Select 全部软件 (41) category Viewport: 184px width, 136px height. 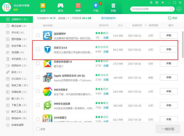click(16, 19)
